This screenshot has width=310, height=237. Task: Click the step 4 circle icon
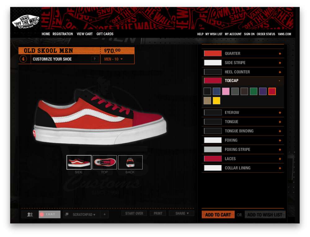[23, 59]
